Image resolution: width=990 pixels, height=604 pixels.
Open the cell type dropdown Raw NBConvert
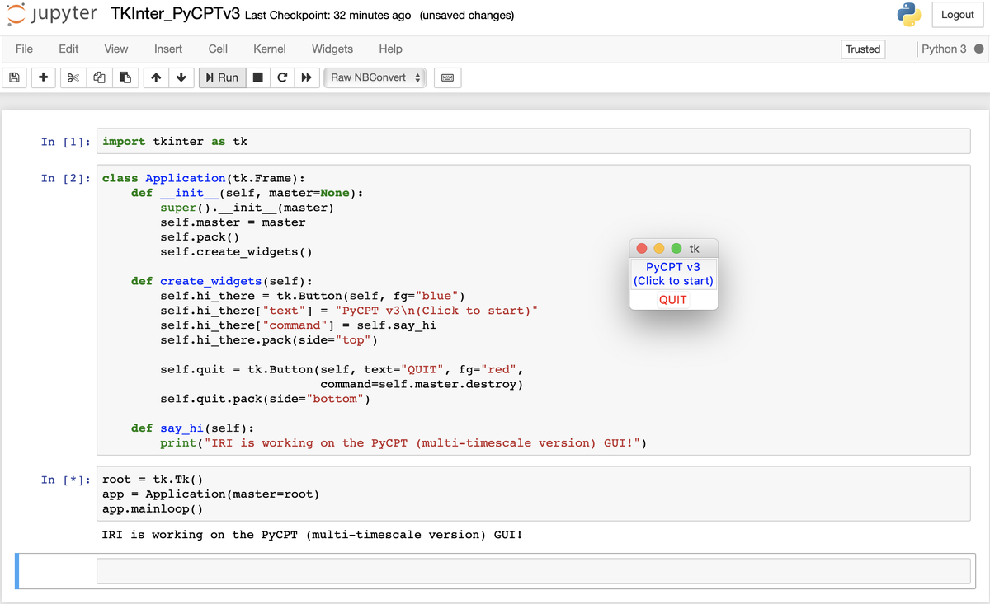tap(375, 77)
